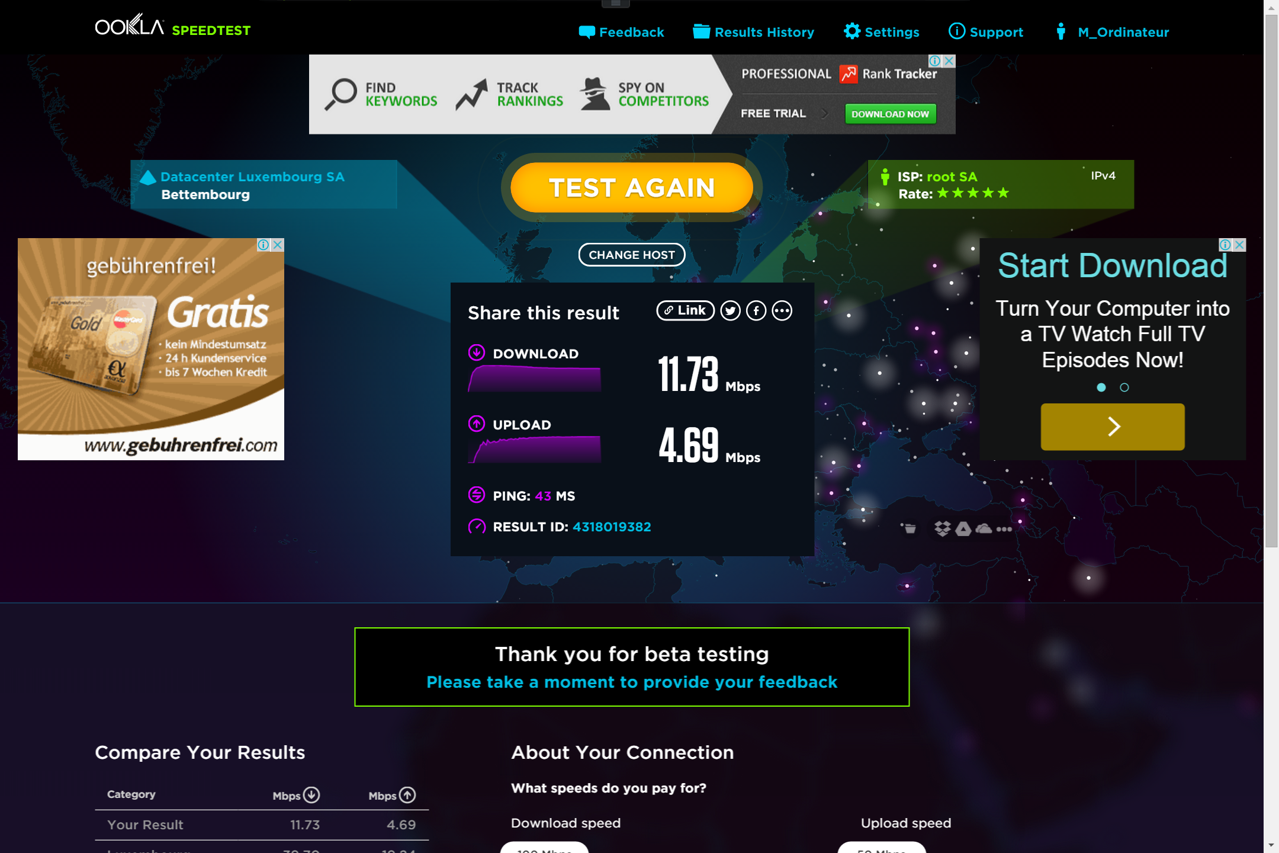Click the beta testing feedback link
Viewport: 1279px width, 853px height.
631,682
